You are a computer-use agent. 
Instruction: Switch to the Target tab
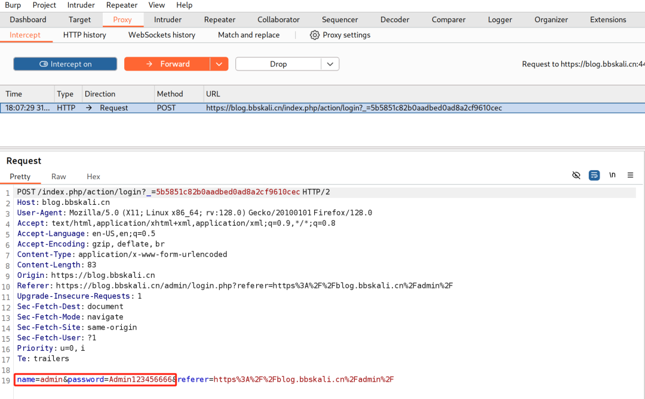(x=79, y=19)
